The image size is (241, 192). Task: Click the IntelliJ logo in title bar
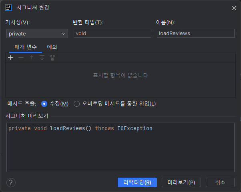(8, 8)
